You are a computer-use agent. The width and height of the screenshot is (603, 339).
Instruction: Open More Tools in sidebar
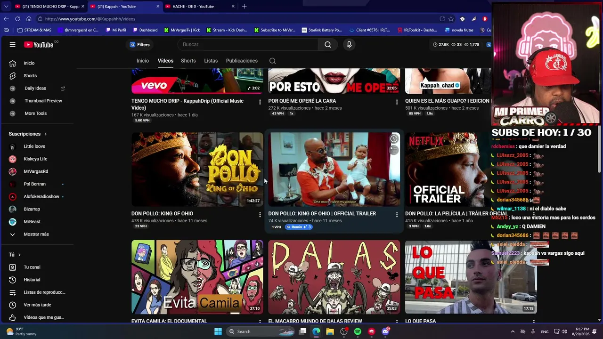[36, 113]
